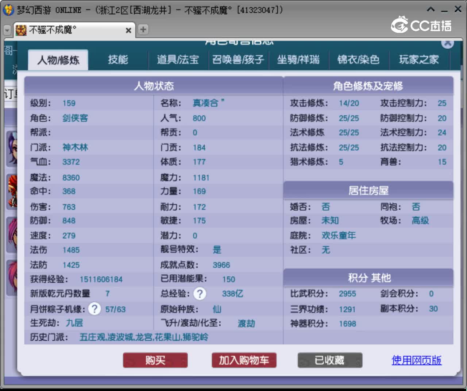Click the 购买 button
Viewport: 467px width, 391px height.
coord(155,360)
